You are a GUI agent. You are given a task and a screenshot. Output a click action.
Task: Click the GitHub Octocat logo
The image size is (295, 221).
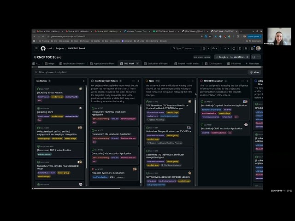click(x=43, y=48)
